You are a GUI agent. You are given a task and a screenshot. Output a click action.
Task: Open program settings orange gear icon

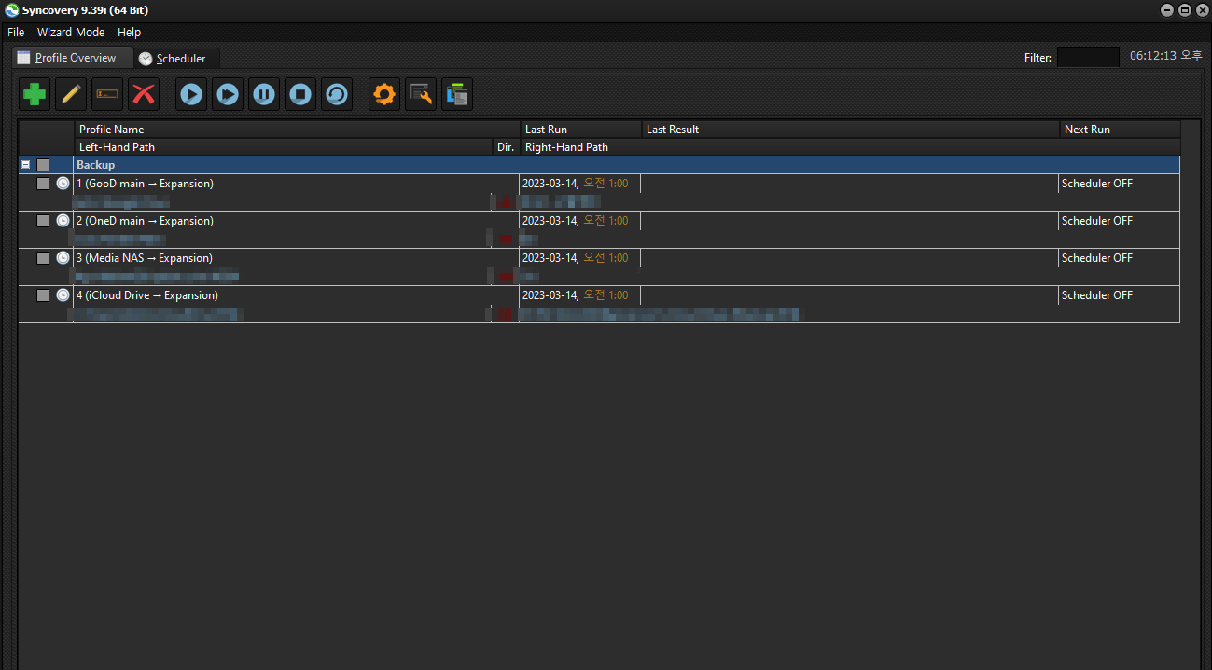(384, 94)
